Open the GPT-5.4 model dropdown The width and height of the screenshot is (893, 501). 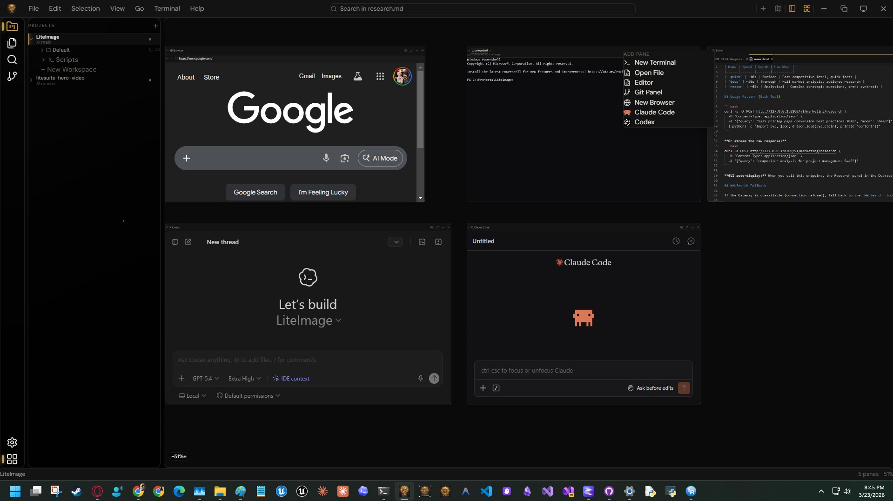pos(205,379)
